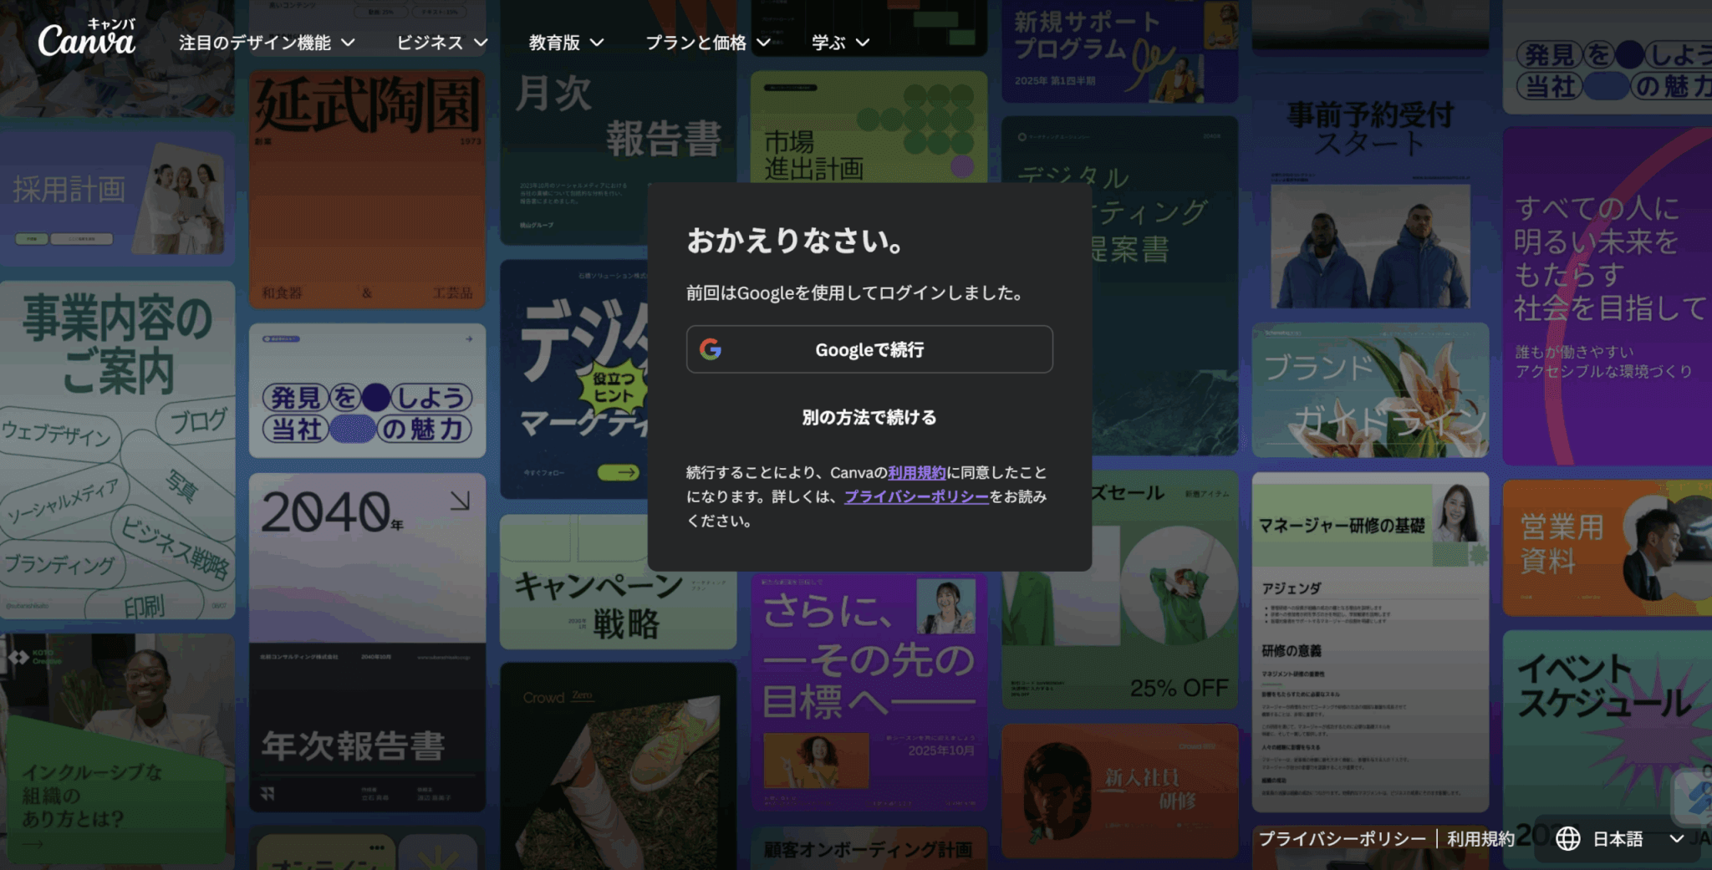The image size is (1712, 870).
Task: Select the 顧客オンボーディング計画 template
Action: tap(869, 848)
